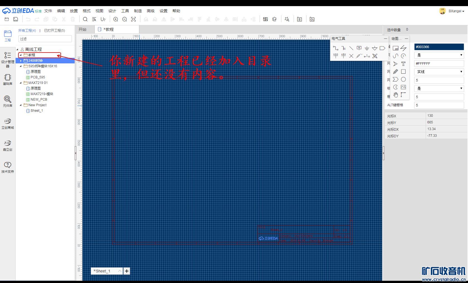
Task: Select the Ellipse drawing tool
Action: click(403, 79)
